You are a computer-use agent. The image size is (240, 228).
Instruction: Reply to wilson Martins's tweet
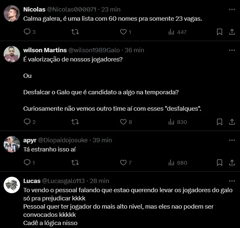tap(27, 122)
